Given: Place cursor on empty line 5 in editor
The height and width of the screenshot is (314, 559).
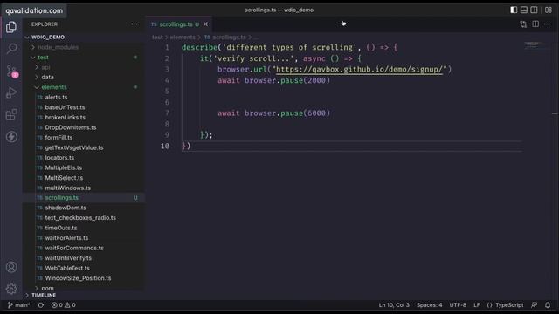Looking at the screenshot, I should click(351, 91).
